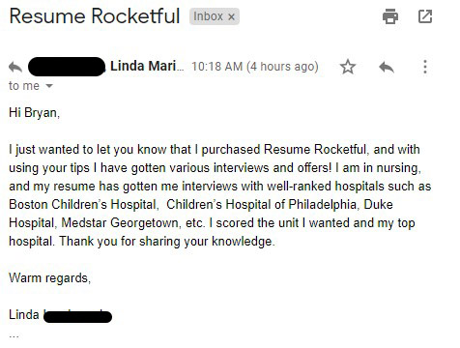
Task: Click the reply arrow next to the star
Action: point(387,67)
